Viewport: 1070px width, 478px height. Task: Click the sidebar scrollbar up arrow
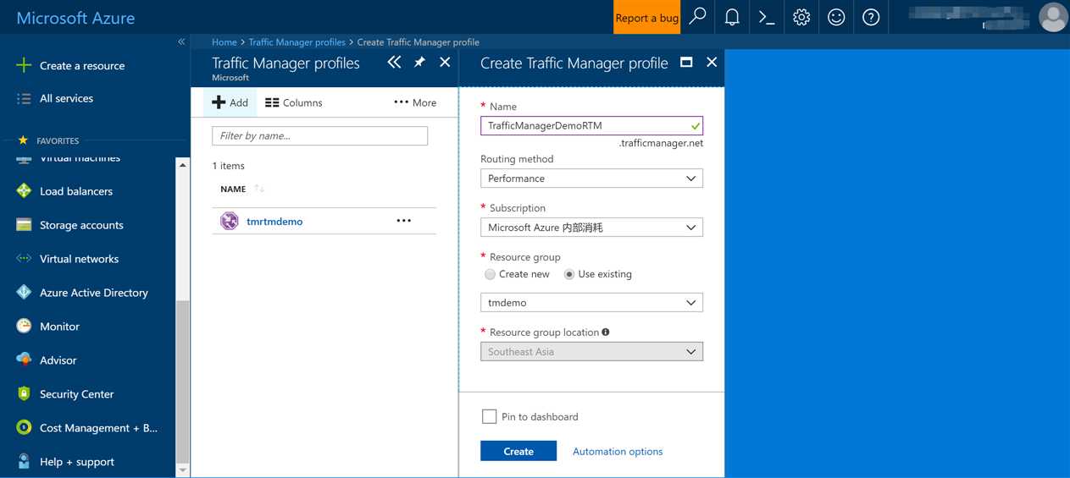tap(183, 165)
